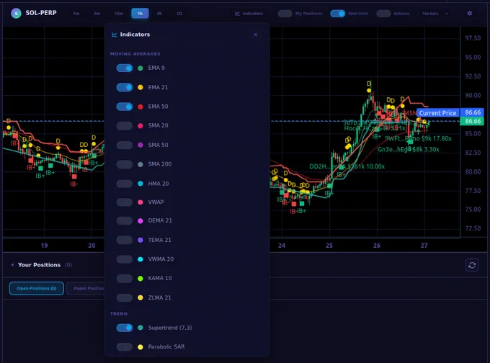
Task: Click the purple SMA 50 color dot
Action: (x=141, y=145)
